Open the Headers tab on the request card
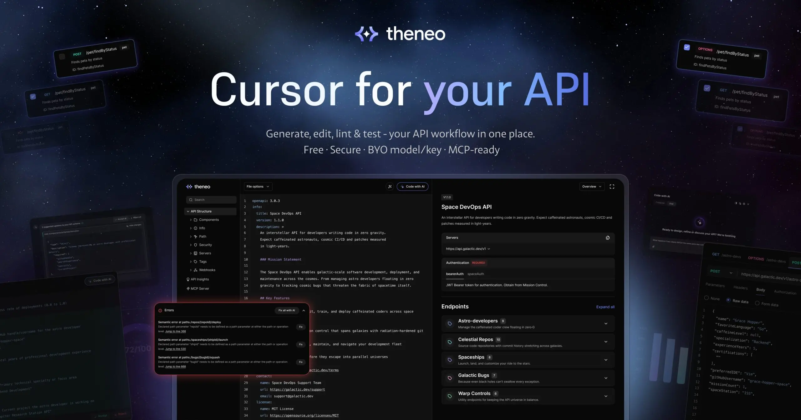Viewport: 801px width, 420px height. point(741,288)
